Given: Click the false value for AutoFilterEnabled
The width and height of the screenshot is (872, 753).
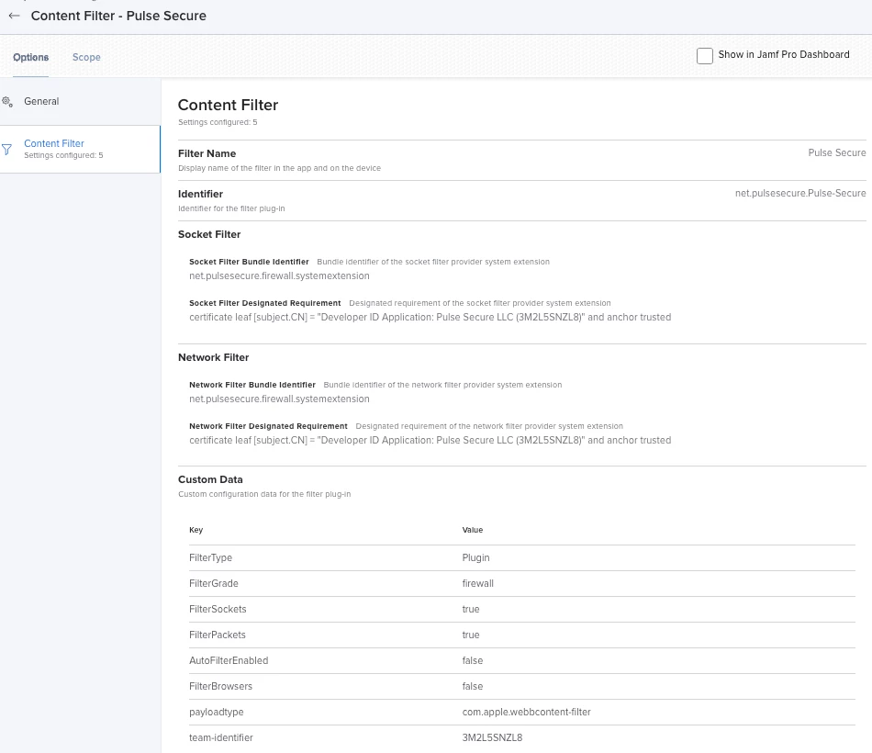Looking at the screenshot, I should (472, 660).
